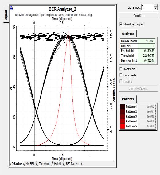Enable the Invert Colors checkbox
Screen dimensions: 160x175
(x=121, y=69)
